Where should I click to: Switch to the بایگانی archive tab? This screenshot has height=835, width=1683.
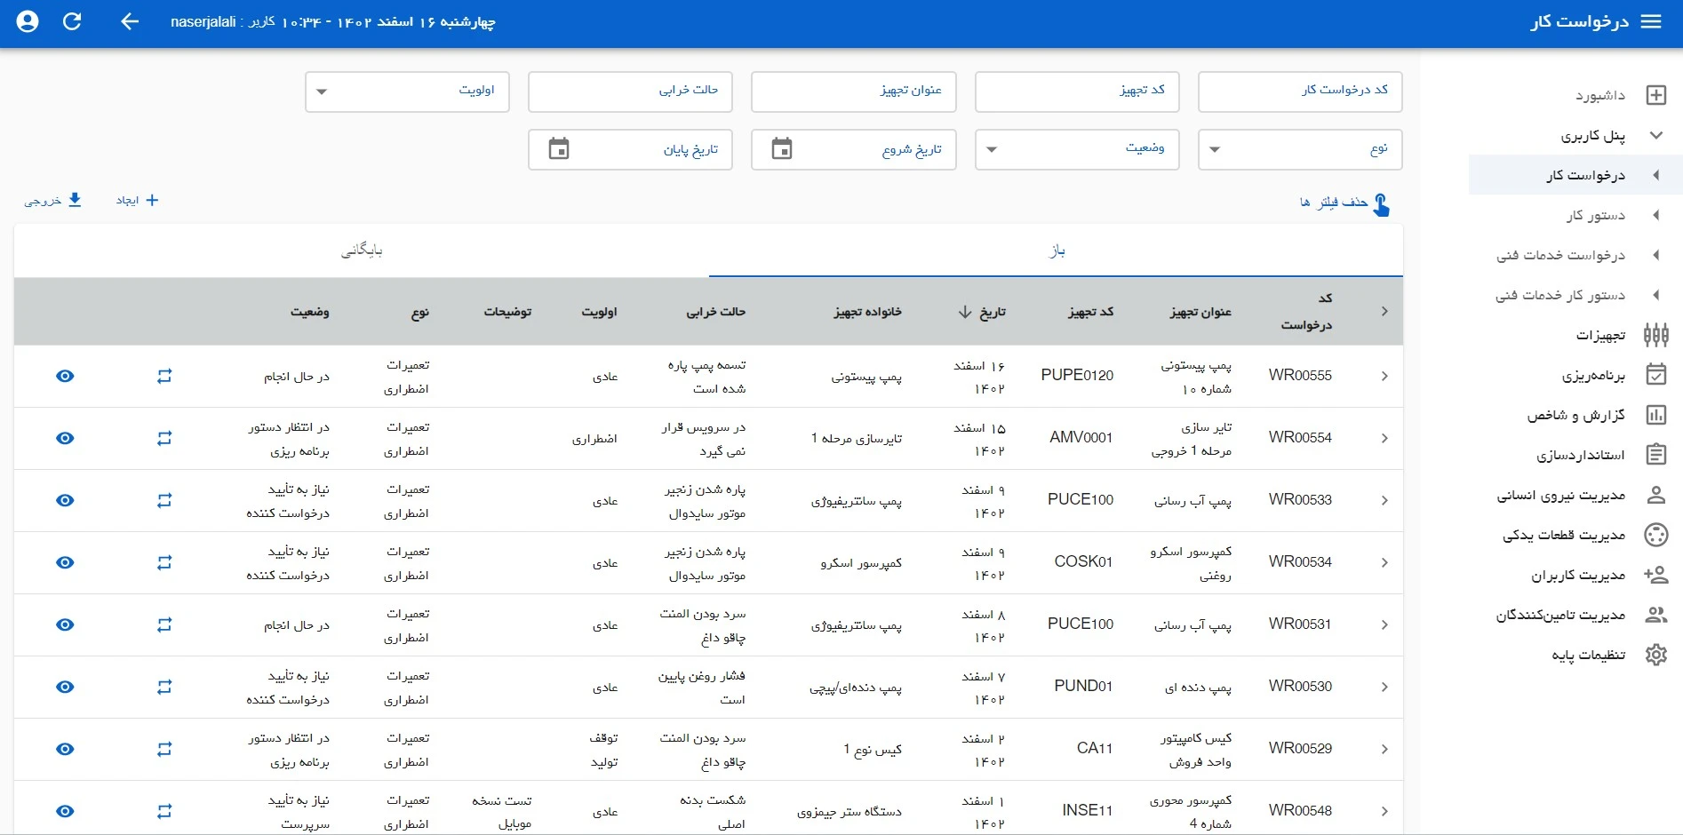pos(362,250)
